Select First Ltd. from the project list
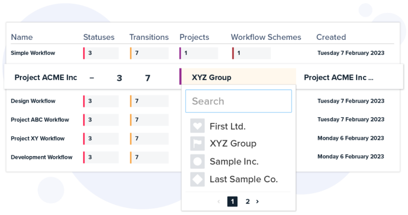This screenshot has width=408, height=215. [228, 126]
